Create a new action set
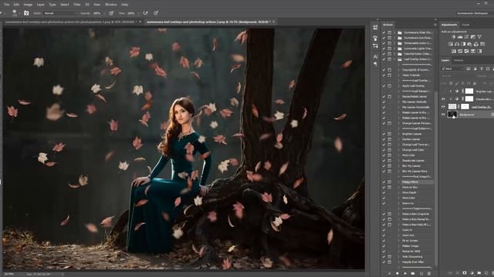This screenshot has width=494, height=277. [413, 274]
